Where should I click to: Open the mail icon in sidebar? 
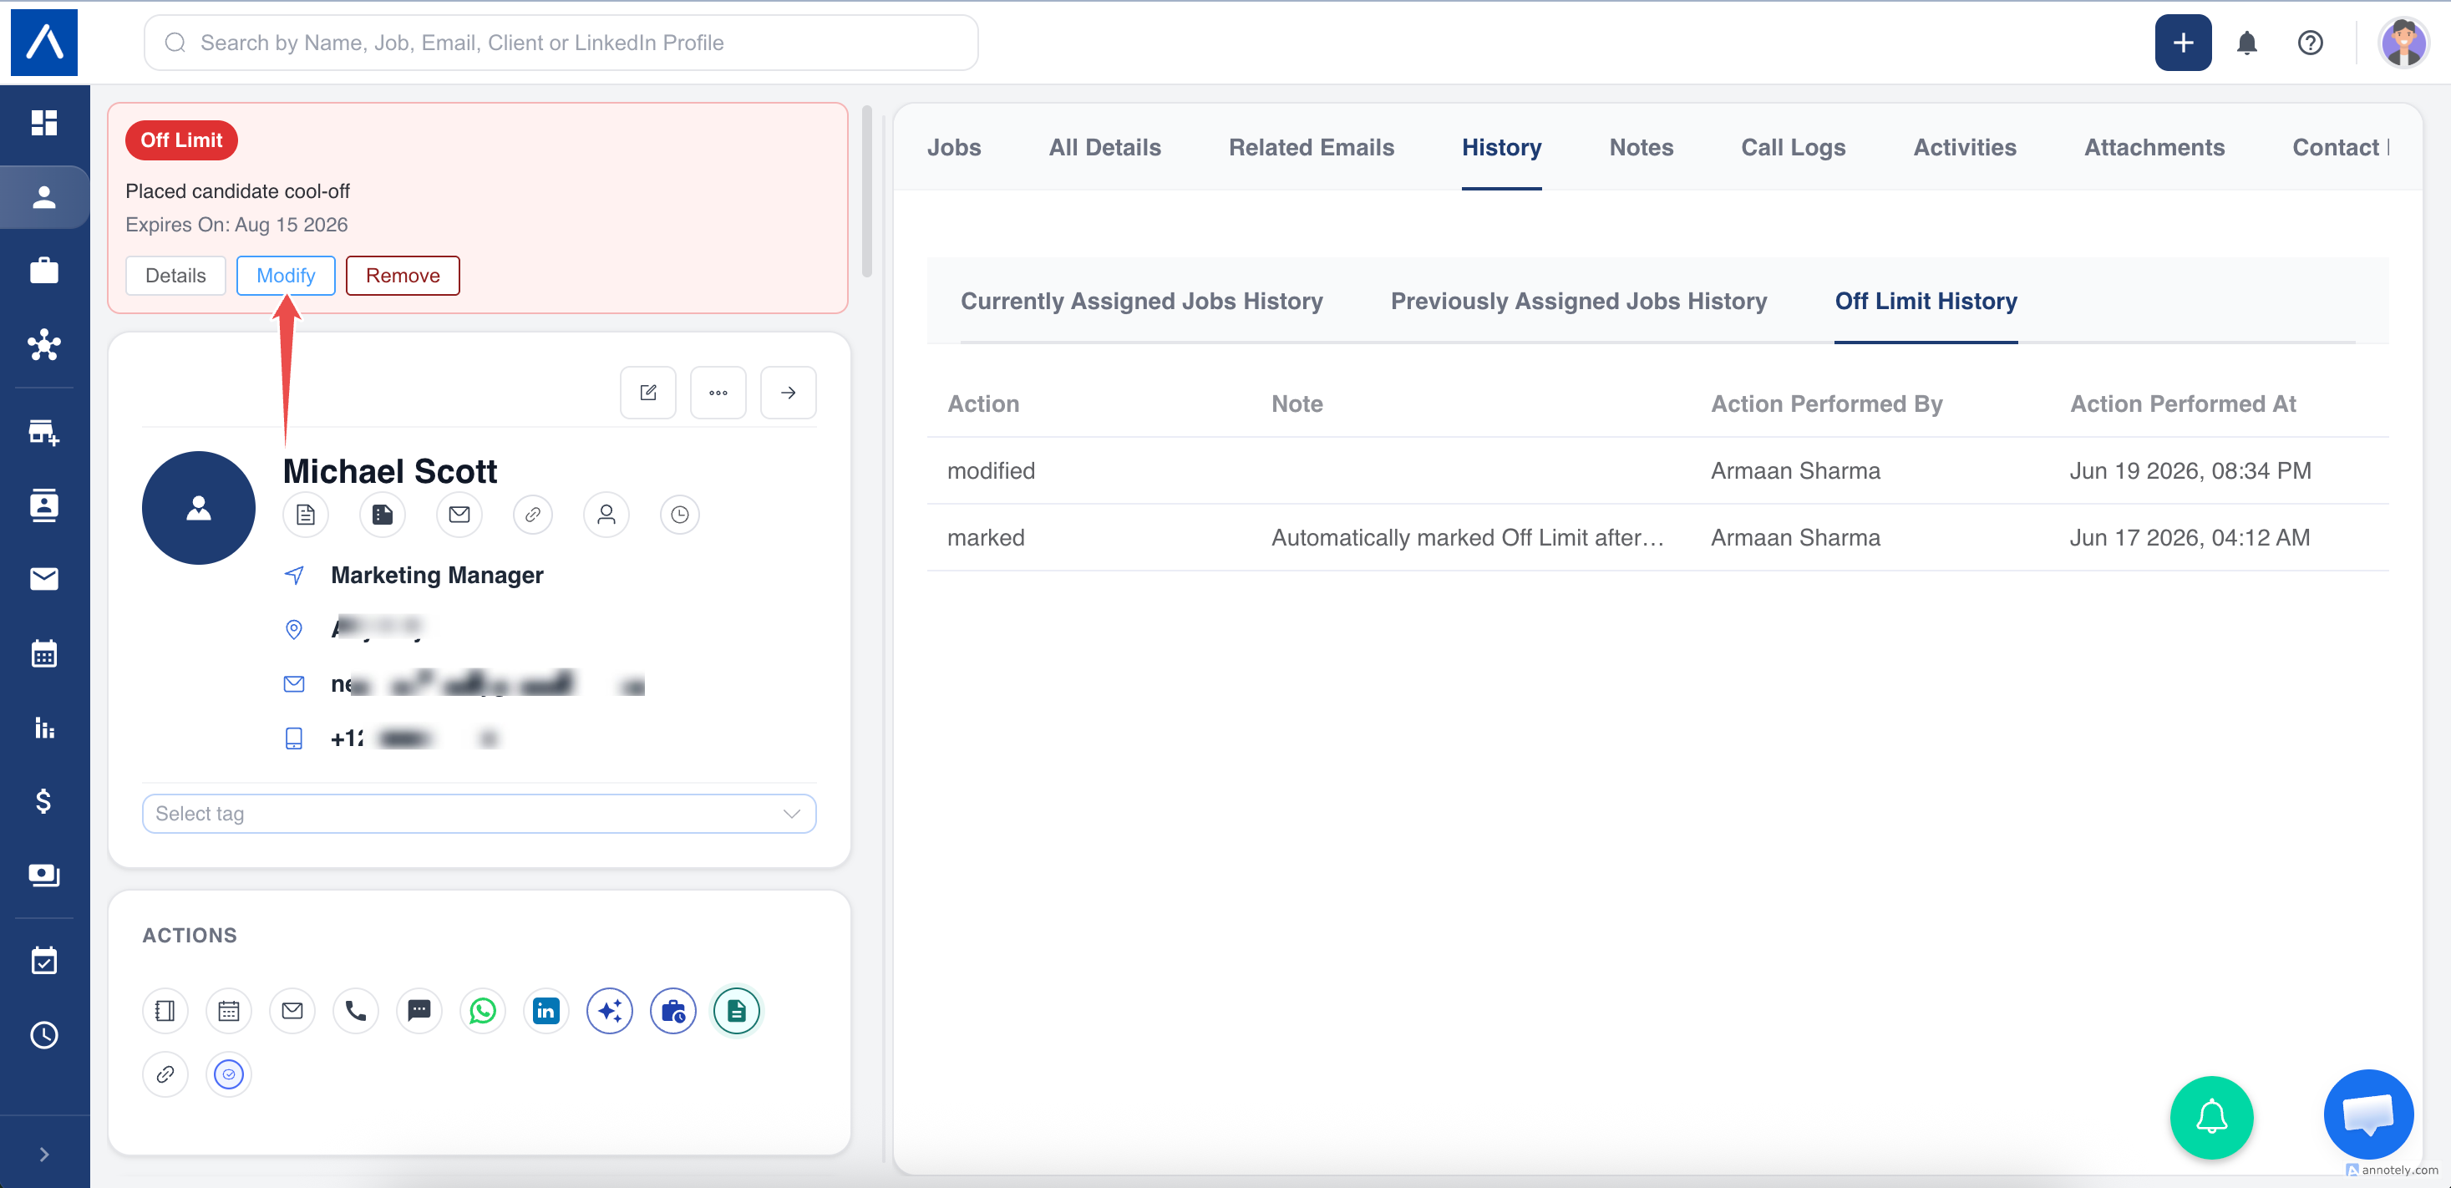(x=43, y=579)
